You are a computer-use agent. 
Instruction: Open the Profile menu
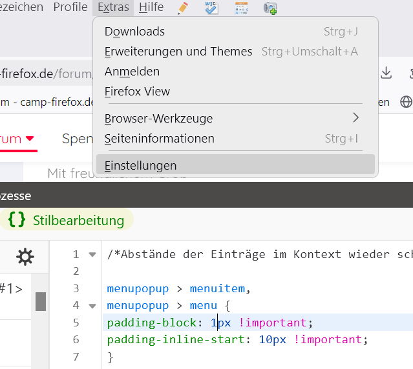[x=70, y=7]
